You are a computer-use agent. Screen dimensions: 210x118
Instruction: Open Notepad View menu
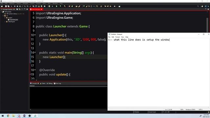(122, 37)
